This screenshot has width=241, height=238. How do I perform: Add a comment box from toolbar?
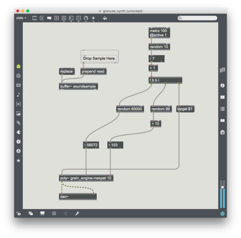tap(49, 18)
